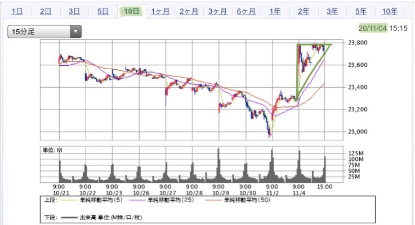Screen dimensions: 415x225
Task: Open the 1ヶ月 chart range
Action: pos(160,11)
